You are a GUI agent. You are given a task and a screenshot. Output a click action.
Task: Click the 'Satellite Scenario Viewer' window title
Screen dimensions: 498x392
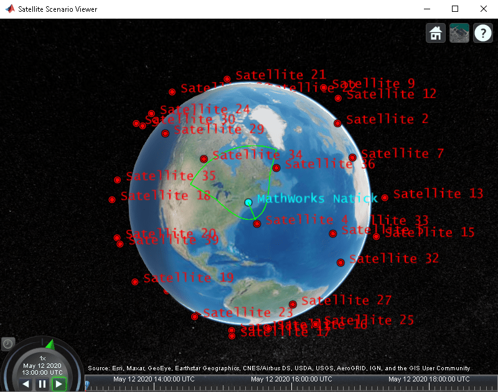pyautogui.click(x=57, y=9)
